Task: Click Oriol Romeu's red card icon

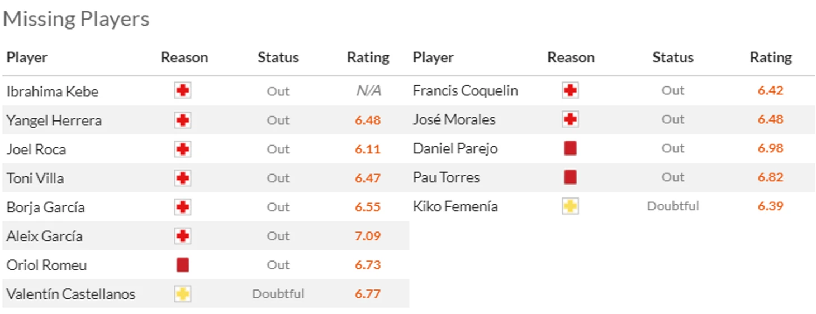Action: point(182,265)
